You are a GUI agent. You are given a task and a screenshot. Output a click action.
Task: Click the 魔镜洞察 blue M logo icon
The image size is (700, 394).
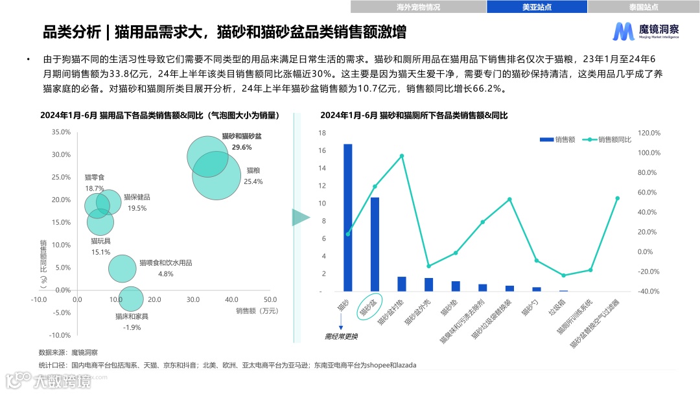[x=624, y=31]
